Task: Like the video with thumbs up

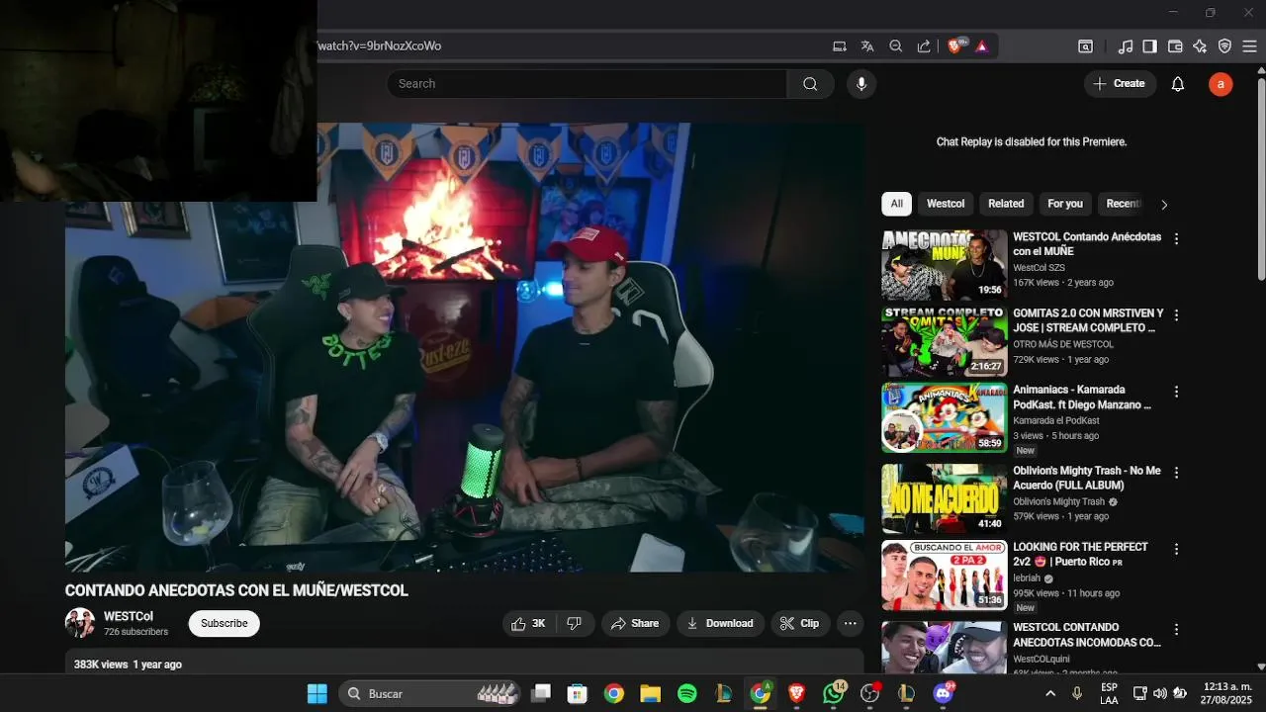Action: (x=528, y=623)
